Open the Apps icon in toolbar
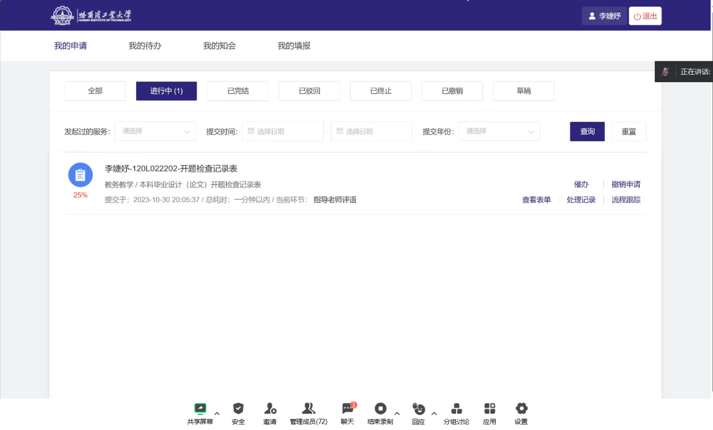The width and height of the screenshot is (713, 430). click(x=489, y=409)
